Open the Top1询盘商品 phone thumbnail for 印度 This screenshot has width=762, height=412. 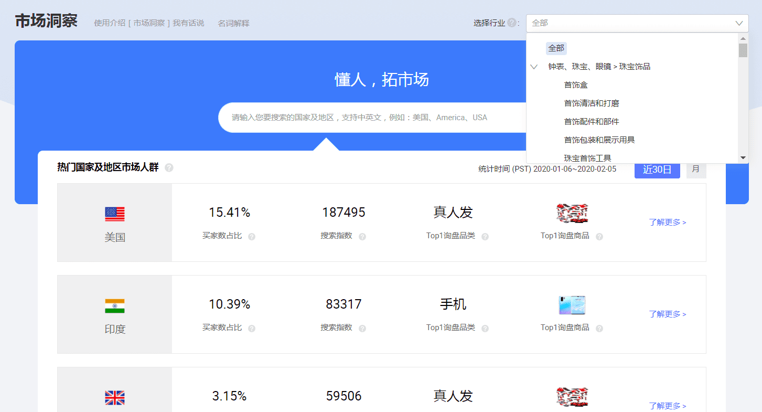[572, 305]
